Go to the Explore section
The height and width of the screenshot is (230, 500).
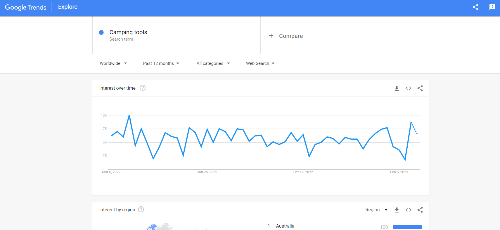click(x=68, y=7)
